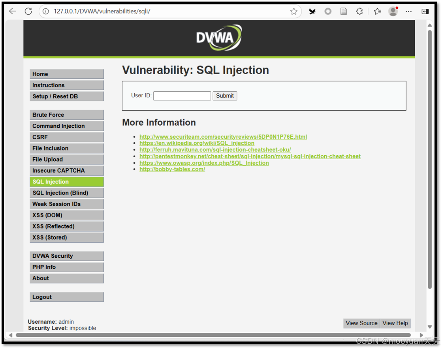The image size is (442, 349).
Task: Click vertical scrollbar down arrow
Action: click(x=430, y=327)
